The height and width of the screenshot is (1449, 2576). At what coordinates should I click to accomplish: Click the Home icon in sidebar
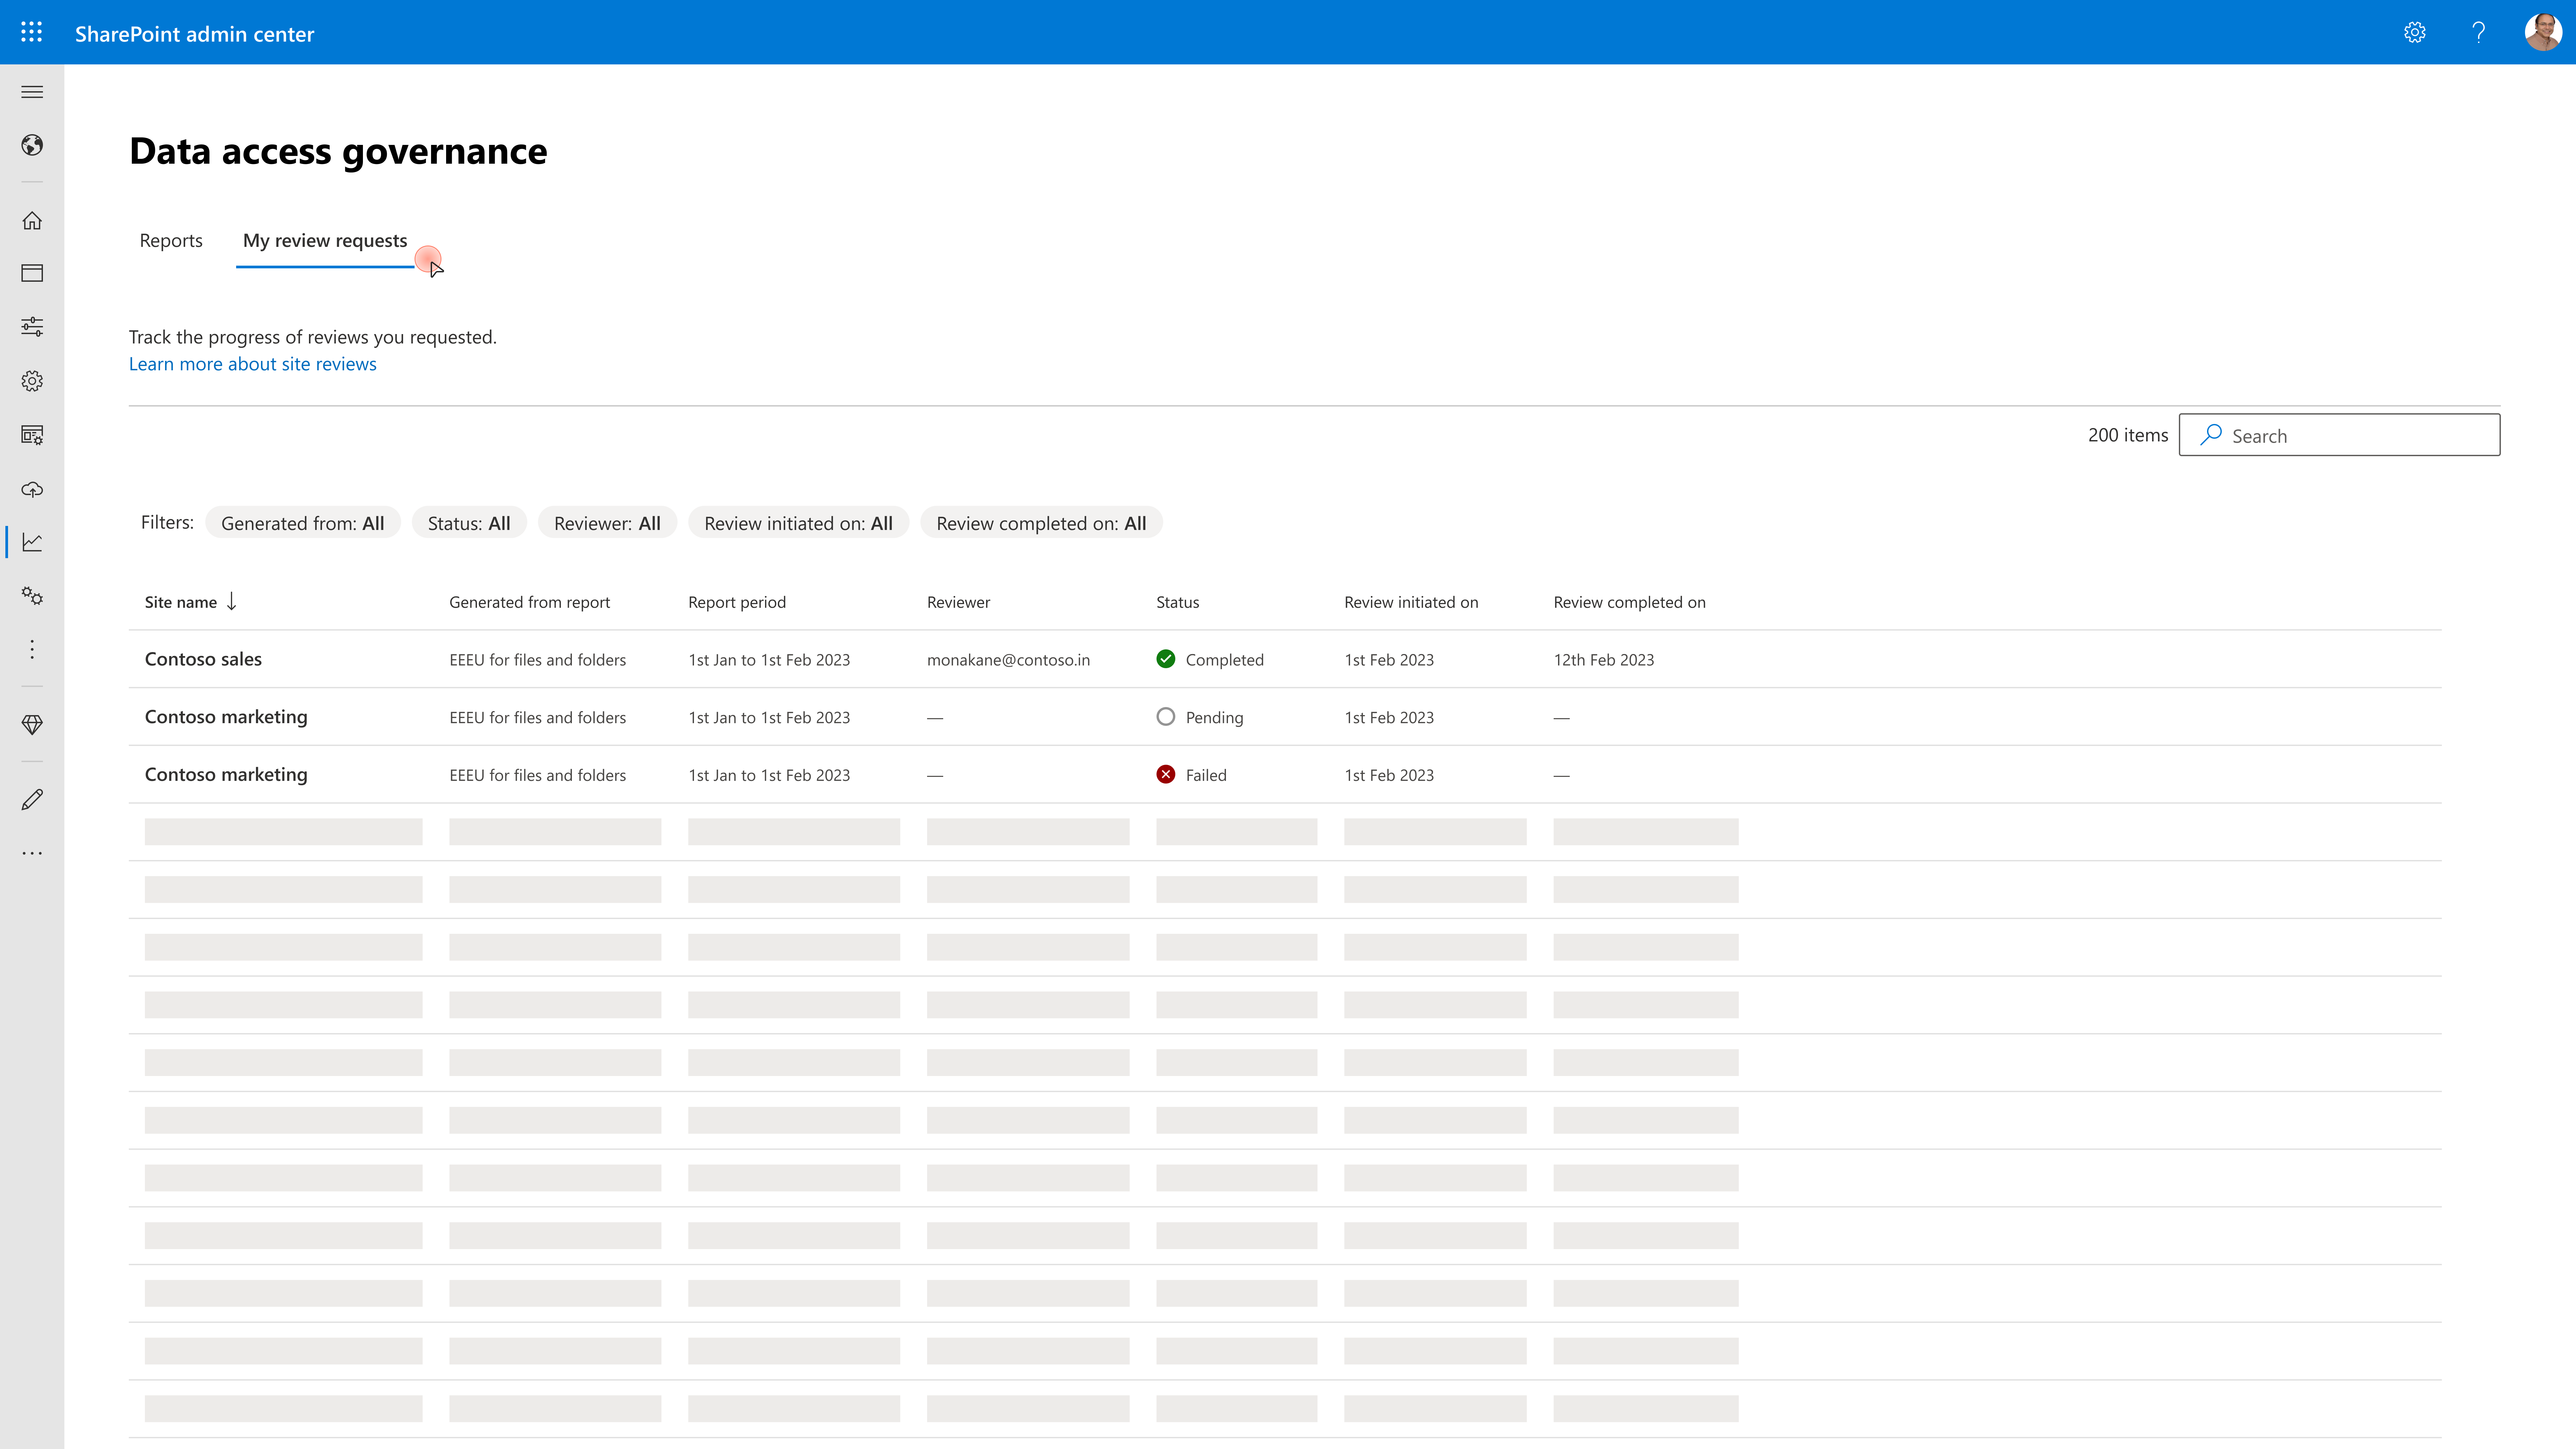coord(32,220)
